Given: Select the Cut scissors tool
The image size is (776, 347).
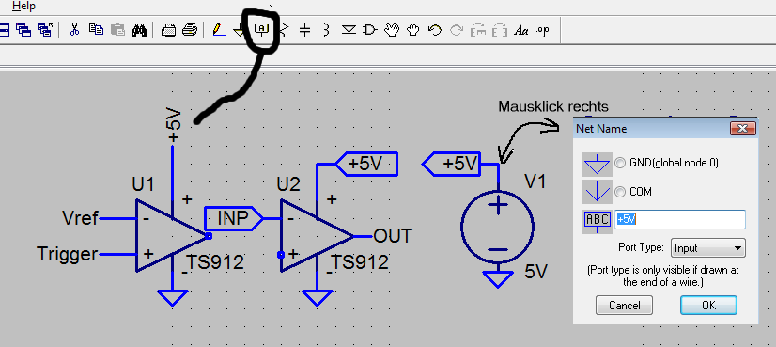Looking at the screenshot, I should [75, 30].
